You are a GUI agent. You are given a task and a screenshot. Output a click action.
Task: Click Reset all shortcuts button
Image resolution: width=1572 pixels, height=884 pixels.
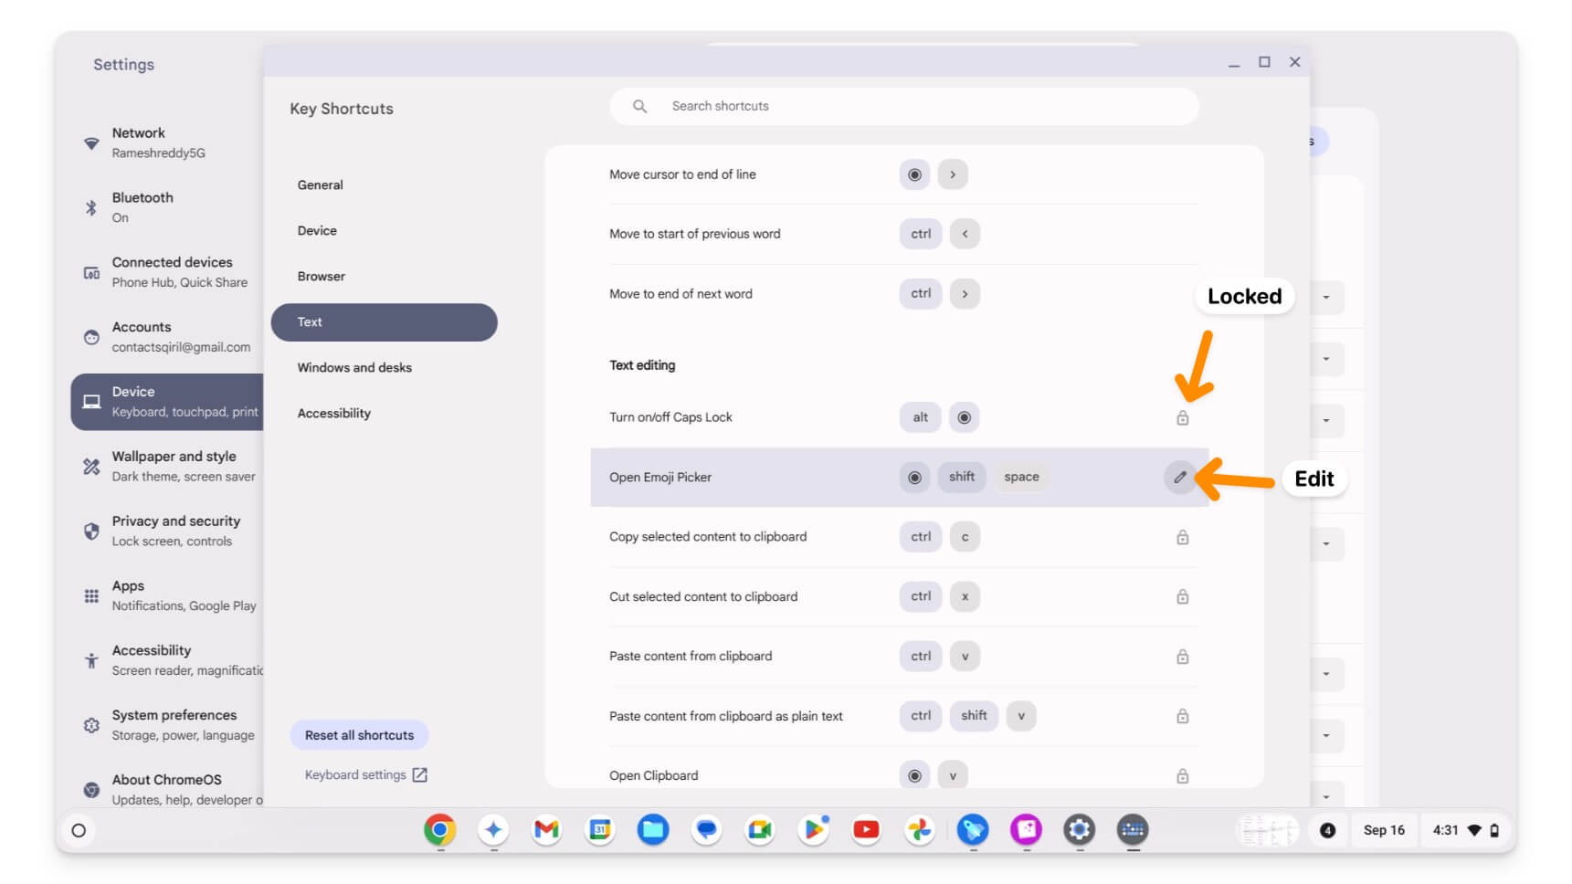point(359,735)
